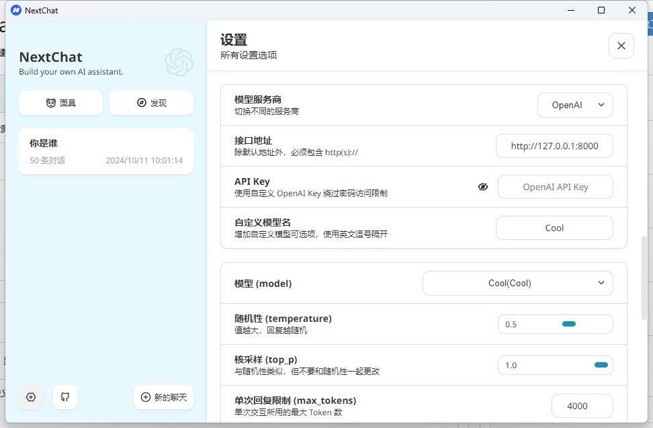The width and height of the screenshot is (653, 428).
Task: Toggle API Key visibility eye icon
Action: (x=483, y=187)
